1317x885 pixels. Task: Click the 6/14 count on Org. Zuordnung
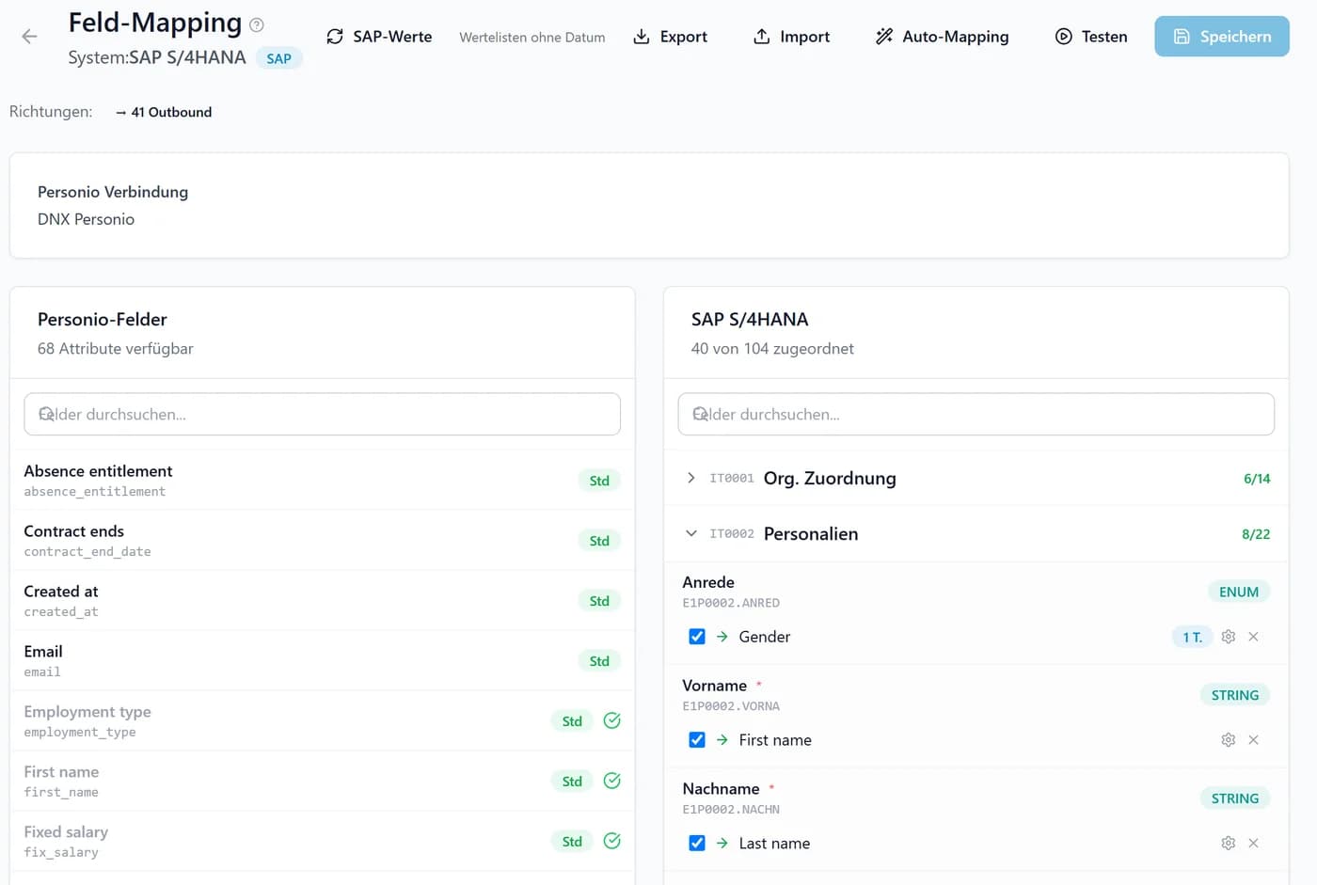[1257, 479]
